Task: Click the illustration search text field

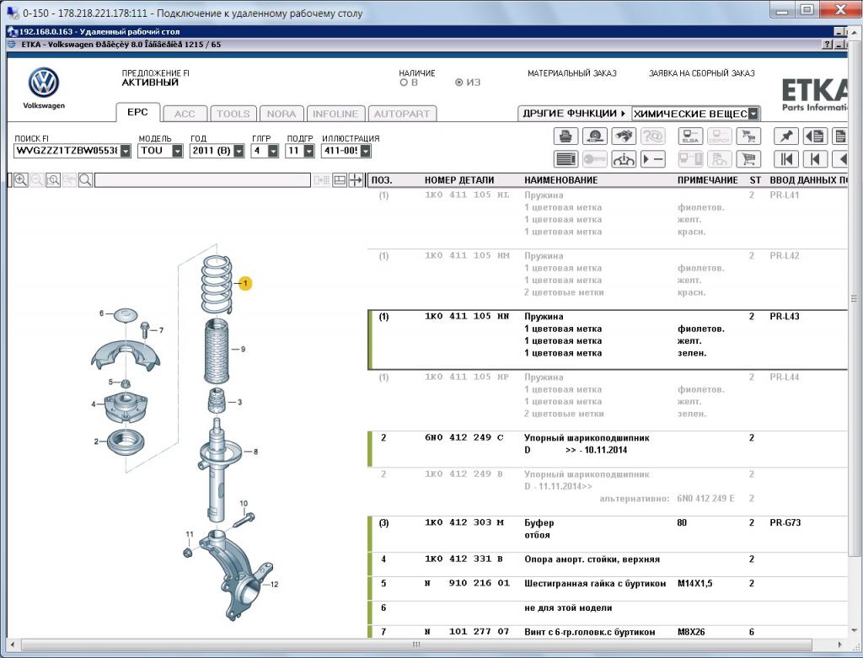Action: pos(202,180)
